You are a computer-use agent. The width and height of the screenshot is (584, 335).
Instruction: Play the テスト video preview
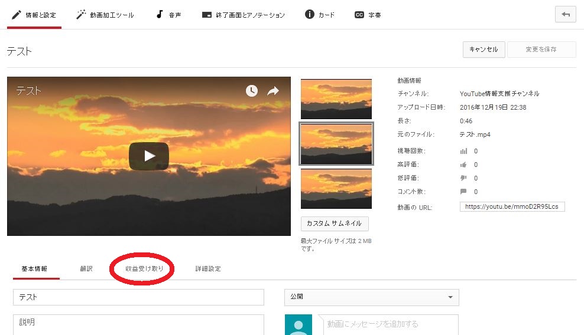click(149, 156)
